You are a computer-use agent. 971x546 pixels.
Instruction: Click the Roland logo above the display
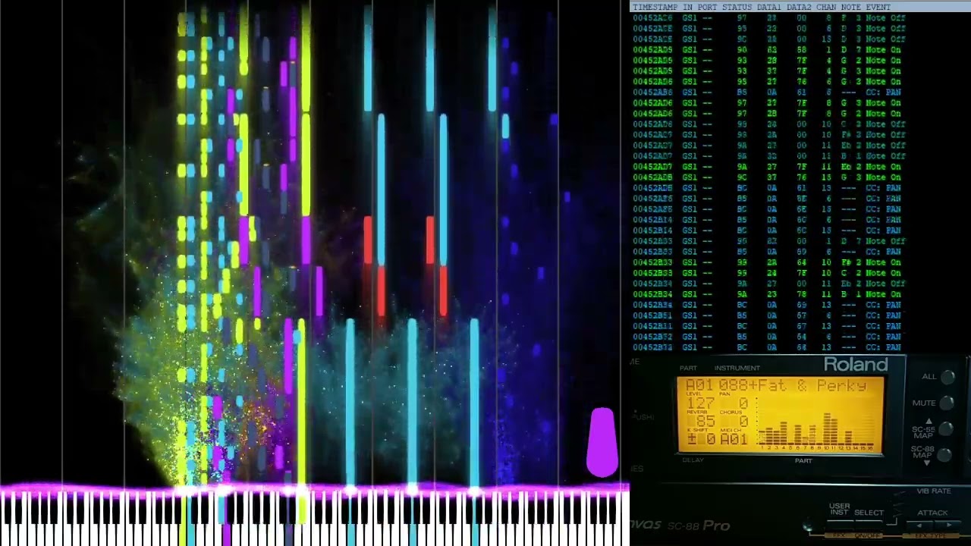856,365
